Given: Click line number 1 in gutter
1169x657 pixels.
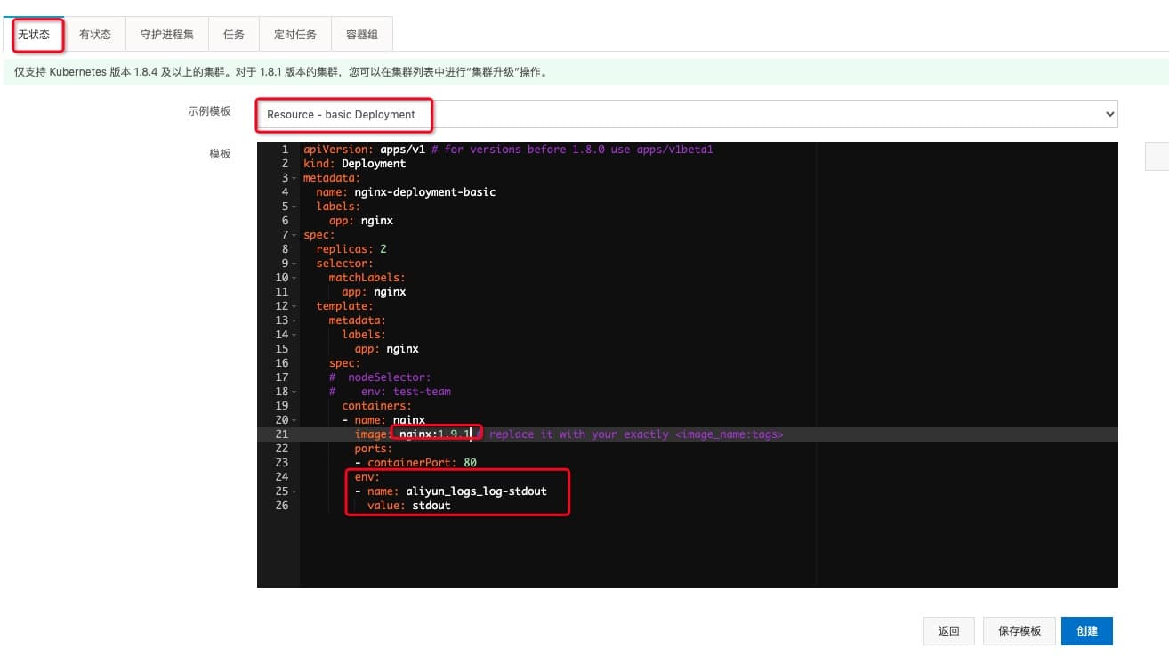Looking at the screenshot, I should [x=285, y=150].
